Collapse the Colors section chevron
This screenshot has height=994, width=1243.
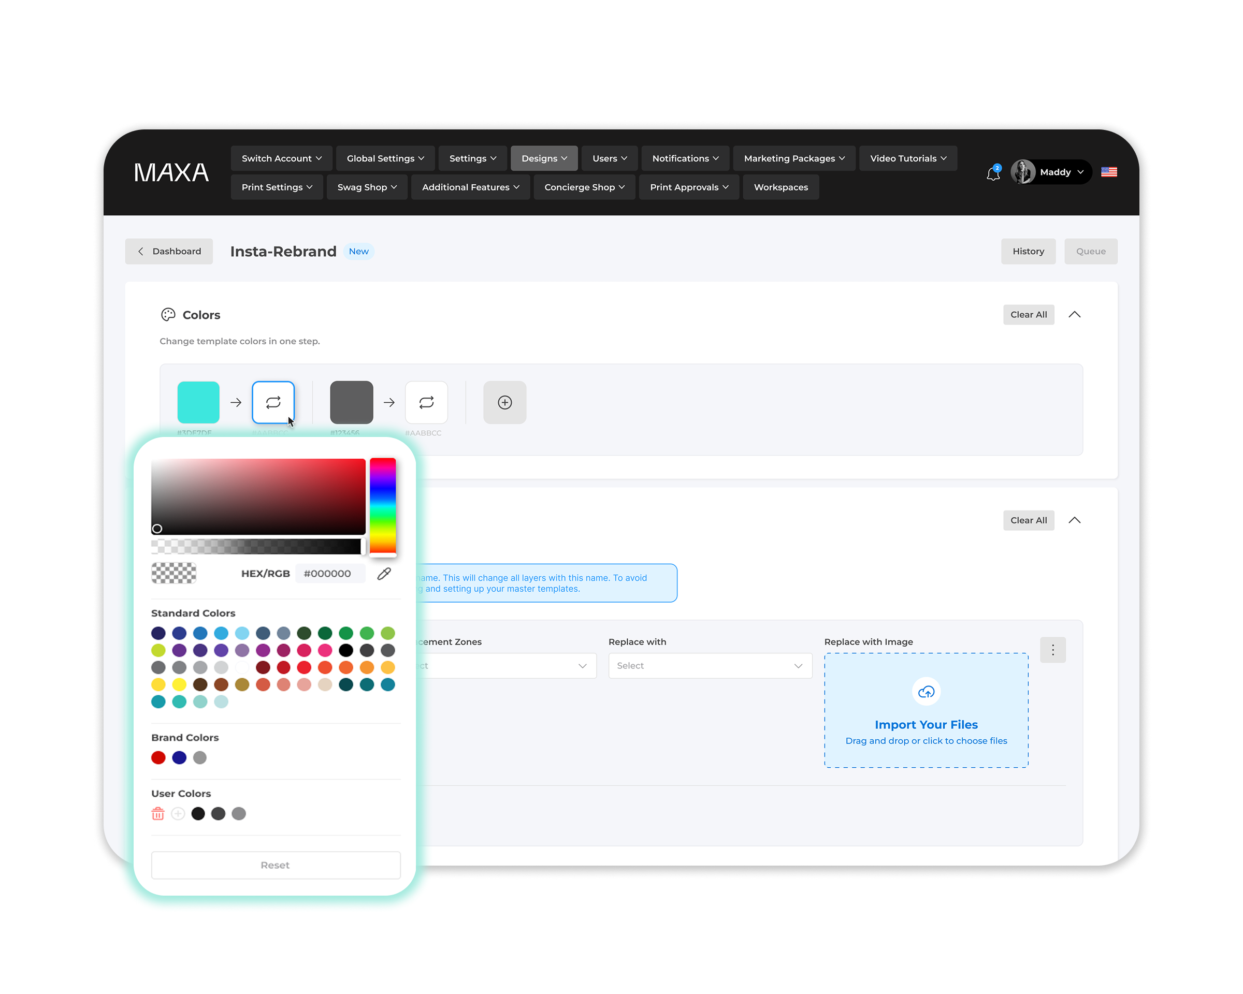[x=1074, y=315]
